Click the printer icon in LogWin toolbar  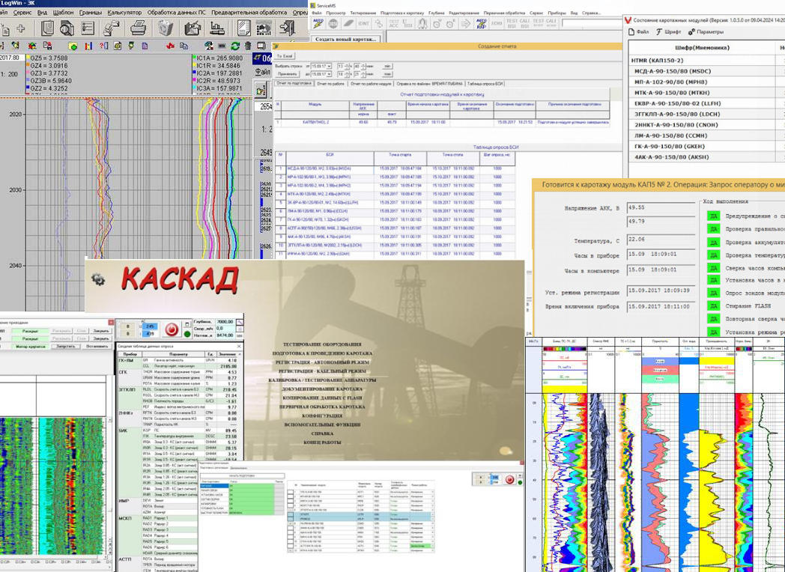pos(138,28)
